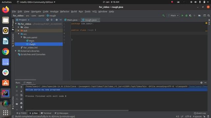Open IntelliJ IDEA app menu in top bar
The height and width of the screenshot is (118, 211).
tap(36, 2)
